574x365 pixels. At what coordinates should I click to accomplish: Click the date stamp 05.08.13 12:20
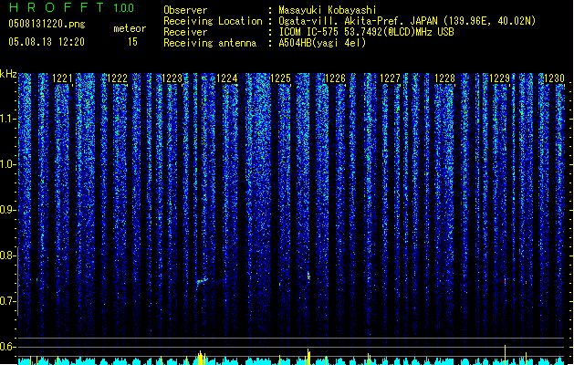tap(47, 42)
